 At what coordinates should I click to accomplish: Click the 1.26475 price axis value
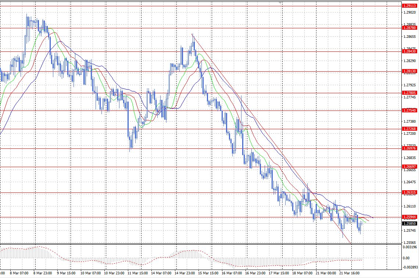tap(410, 182)
